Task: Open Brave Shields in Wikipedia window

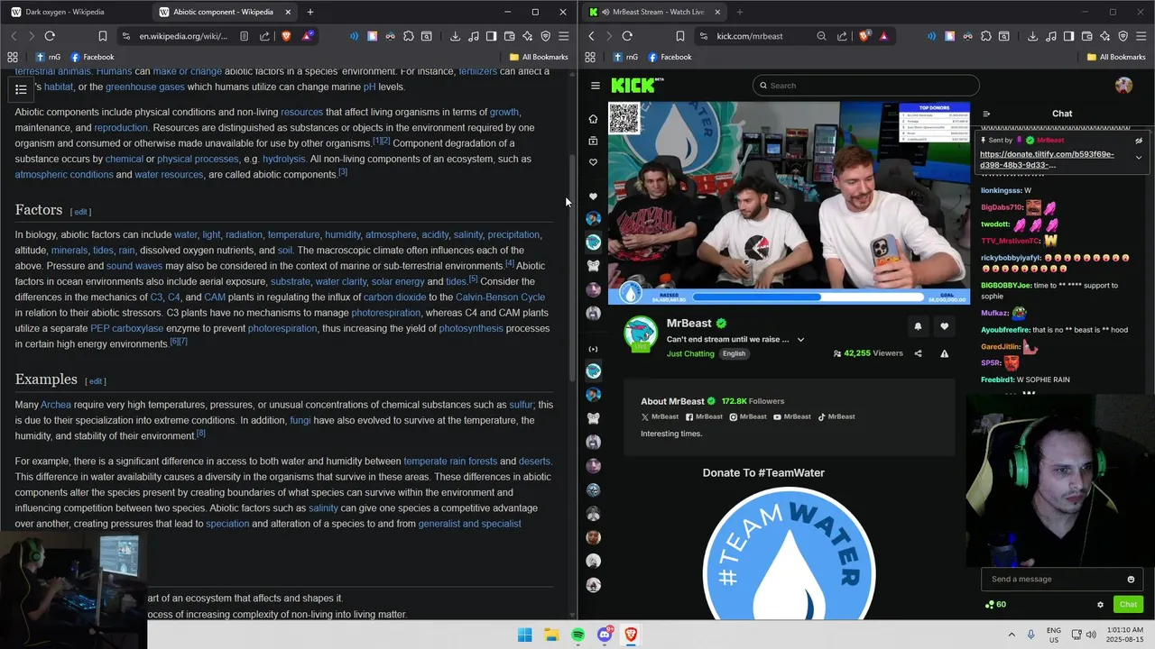Action: coord(286,36)
